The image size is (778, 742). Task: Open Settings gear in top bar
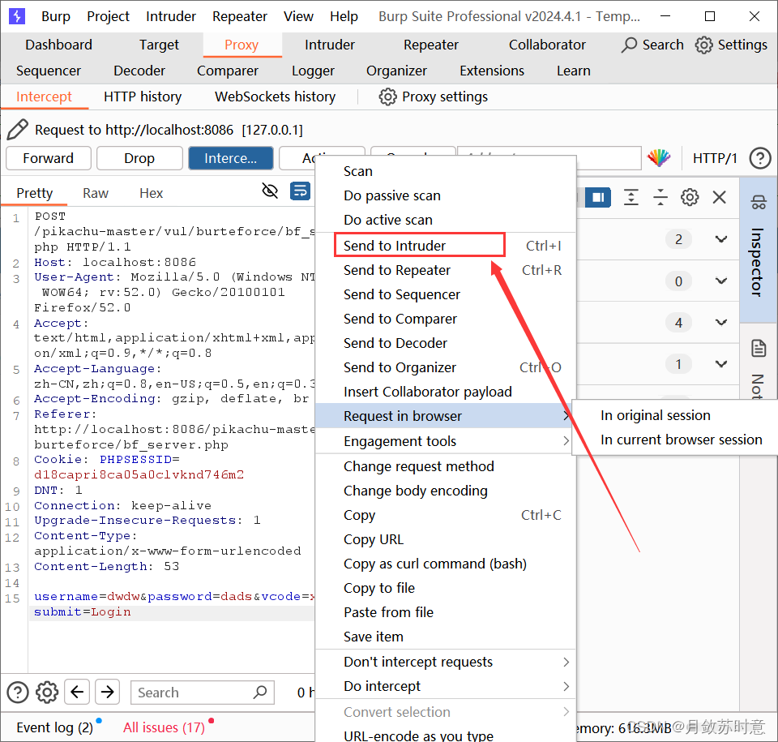pyautogui.click(x=703, y=45)
